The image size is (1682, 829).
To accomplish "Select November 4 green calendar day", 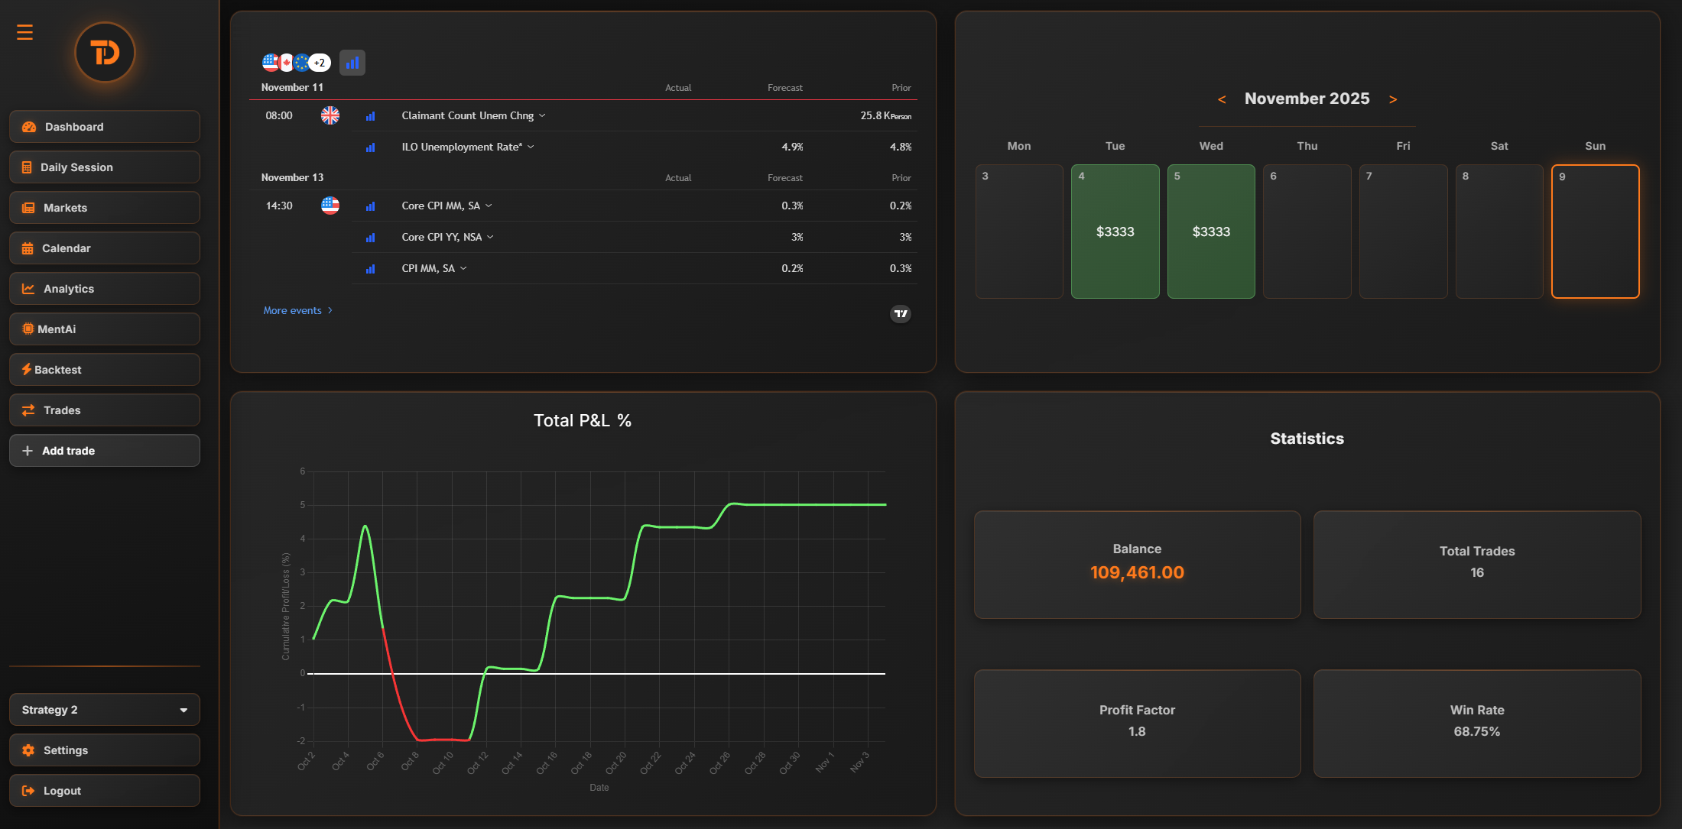I will point(1115,232).
